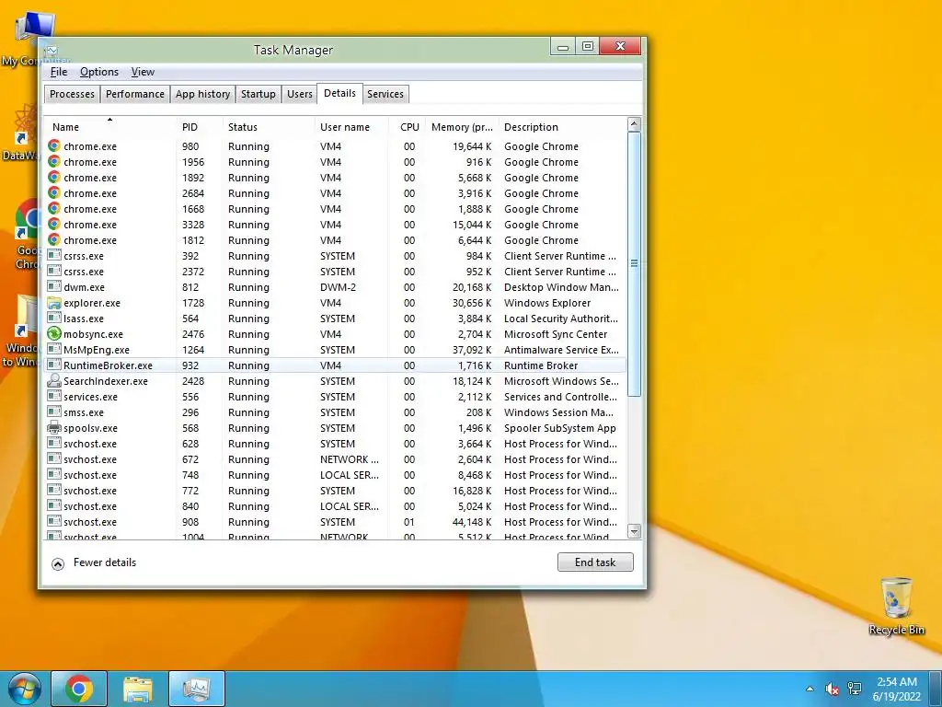The width and height of the screenshot is (942, 707).
Task: Sort by the Status column header
Action: tap(269, 127)
